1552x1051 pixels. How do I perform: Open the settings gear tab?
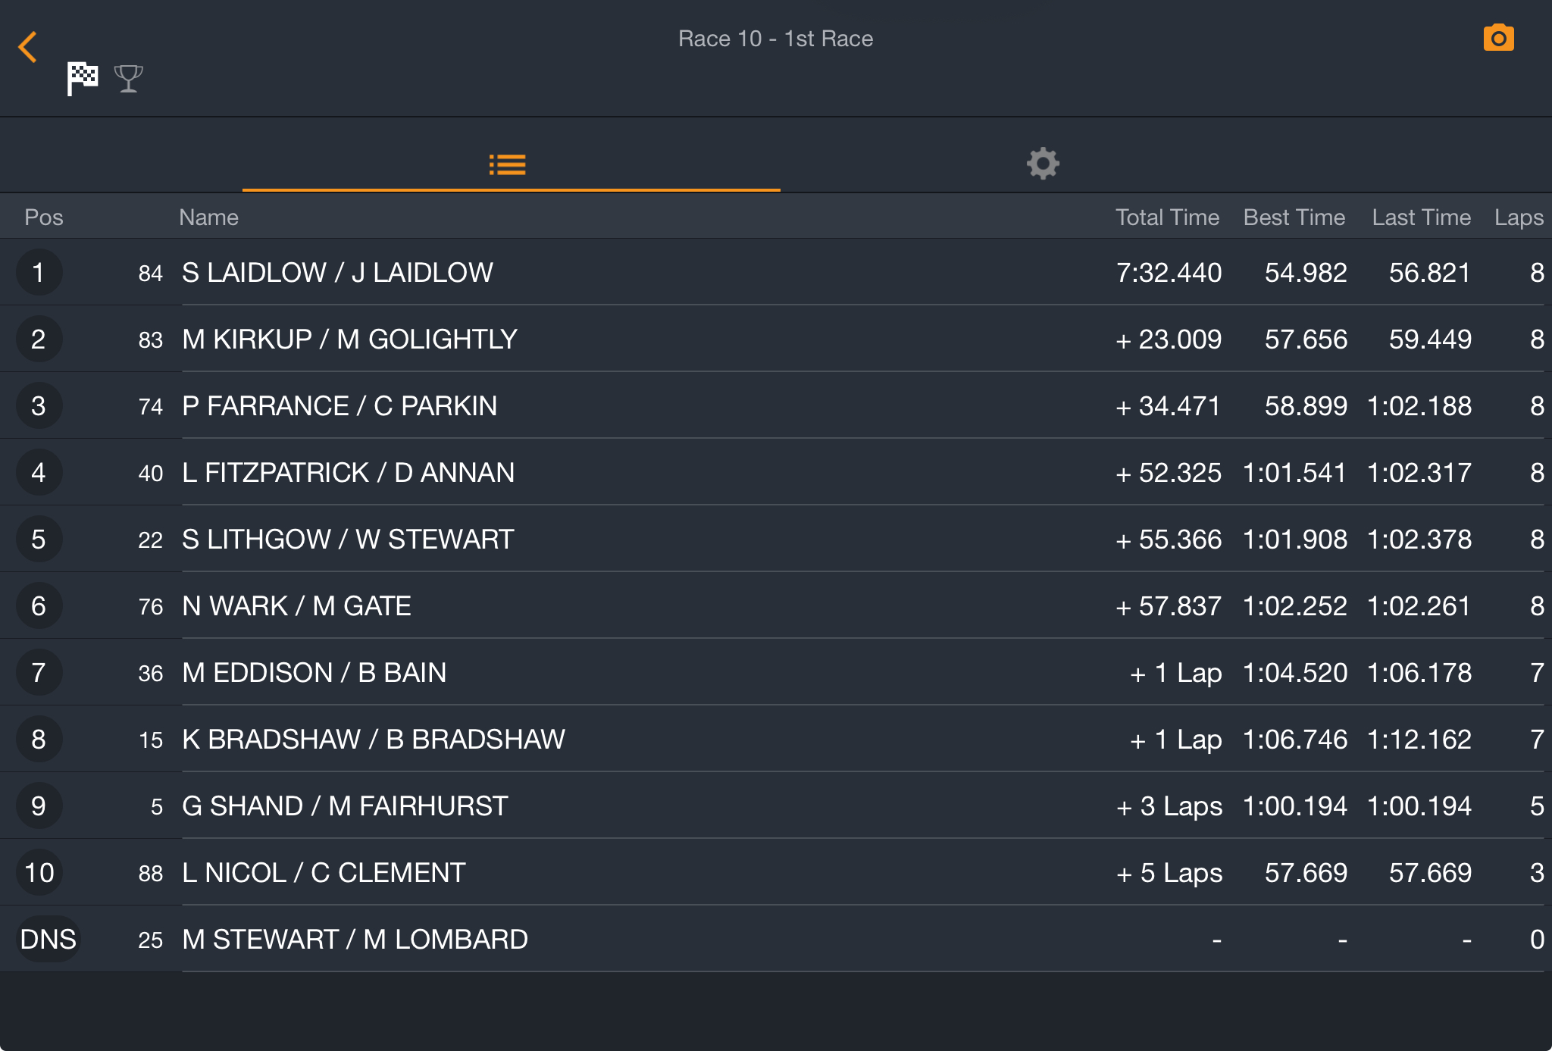pyautogui.click(x=1043, y=163)
